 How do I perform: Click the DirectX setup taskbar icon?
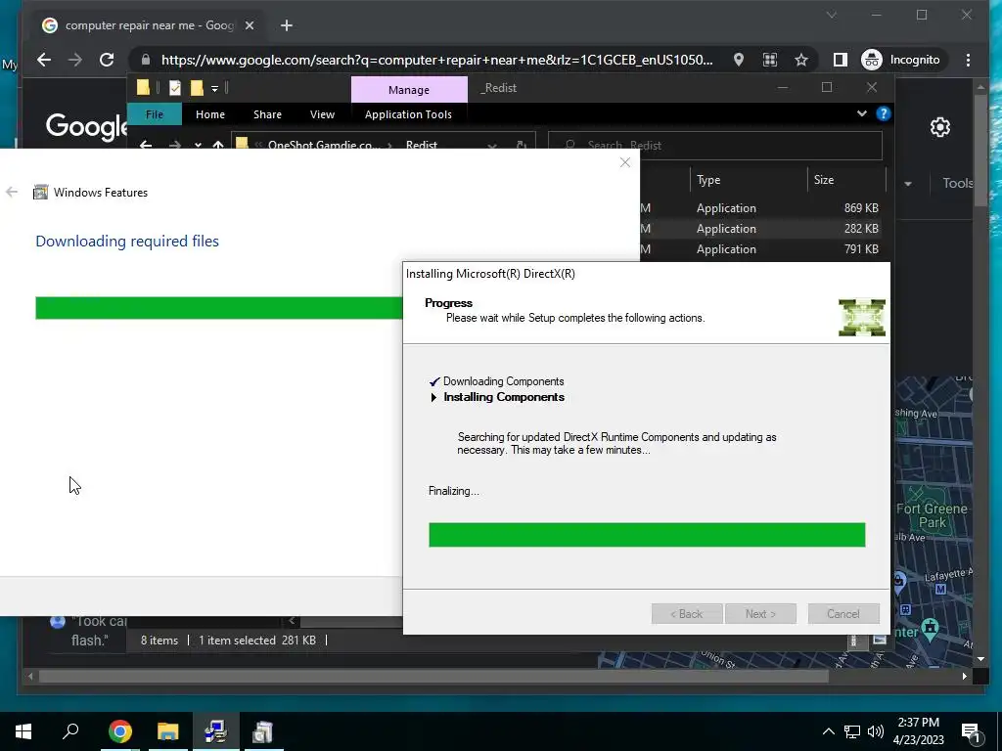(215, 731)
